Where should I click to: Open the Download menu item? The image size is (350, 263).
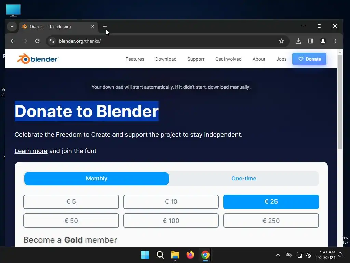pyautogui.click(x=166, y=59)
